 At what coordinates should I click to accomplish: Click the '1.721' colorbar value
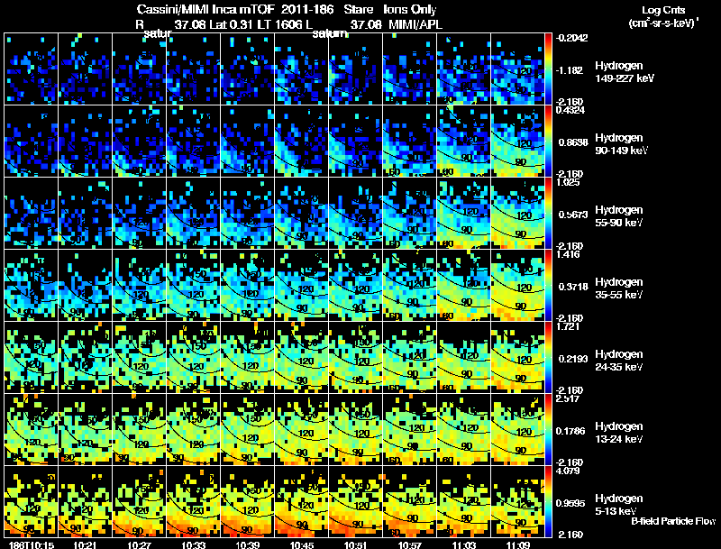click(x=568, y=326)
